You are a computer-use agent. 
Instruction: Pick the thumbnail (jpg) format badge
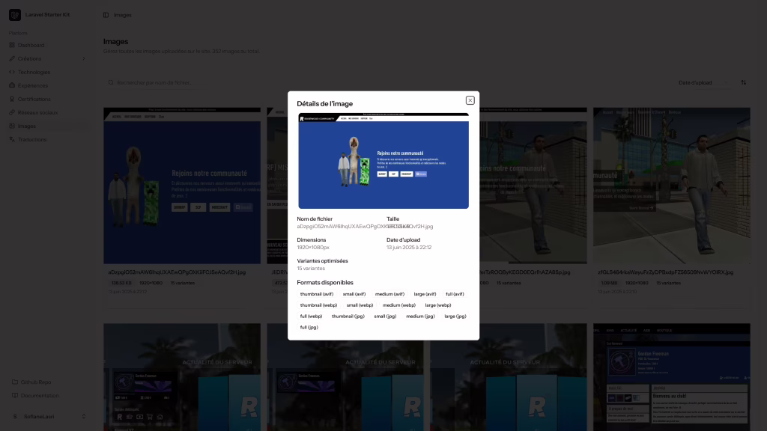348,317
